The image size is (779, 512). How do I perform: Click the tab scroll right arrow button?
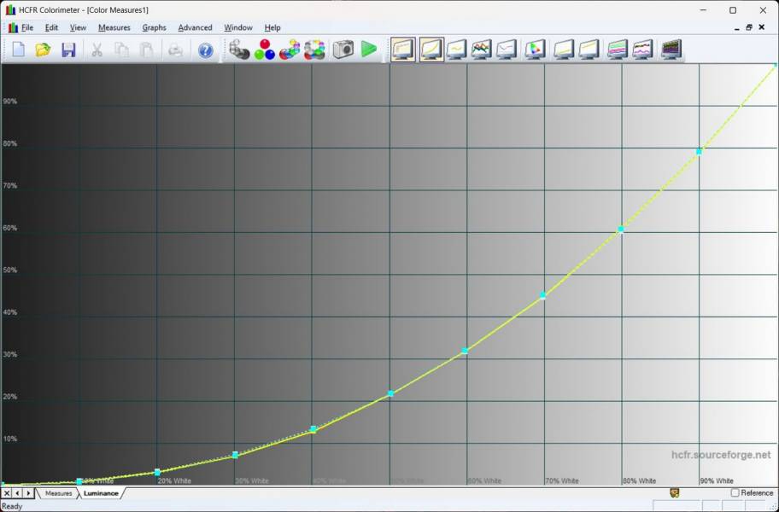tap(29, 493)
